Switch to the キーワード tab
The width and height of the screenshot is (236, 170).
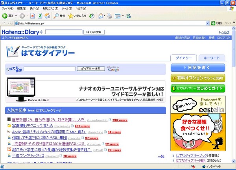point(212,58)
